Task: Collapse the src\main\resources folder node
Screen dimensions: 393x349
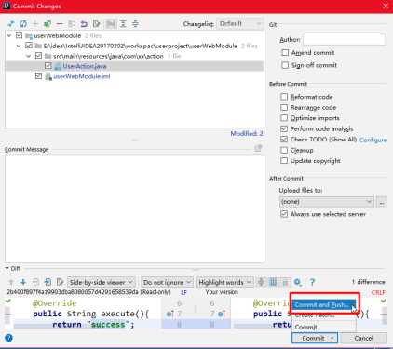Action: (28, 56)
